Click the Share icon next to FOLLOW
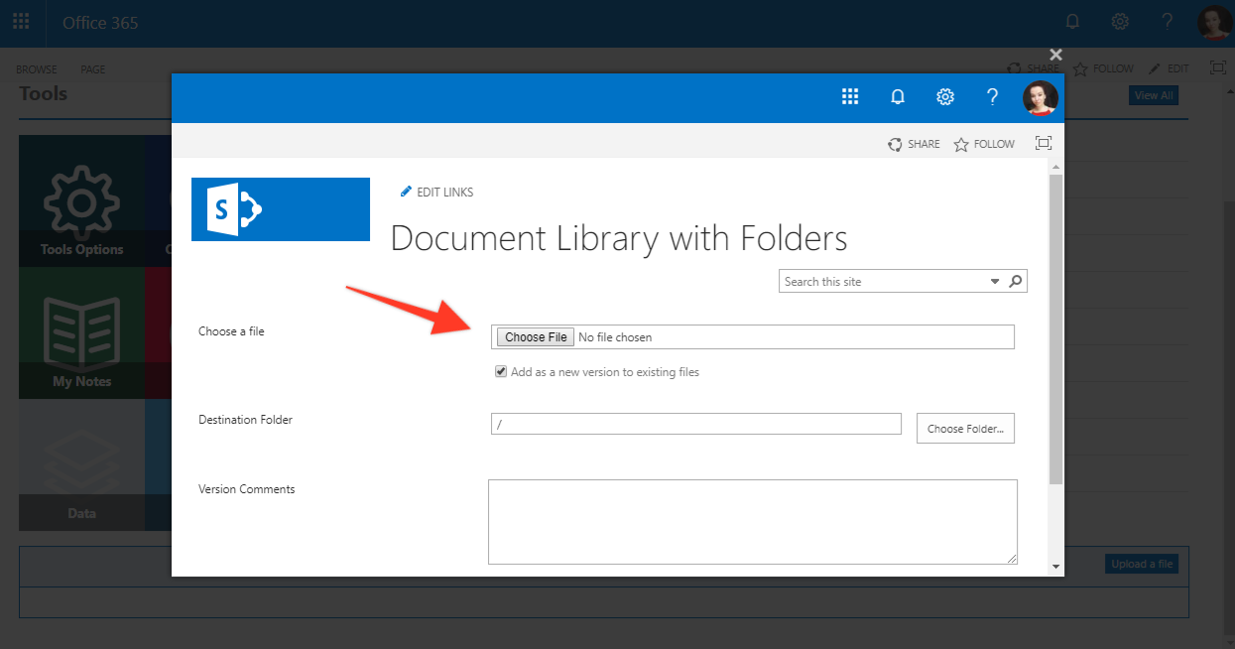The width and height of the screenshot is (1235, 649). [895, 143]
